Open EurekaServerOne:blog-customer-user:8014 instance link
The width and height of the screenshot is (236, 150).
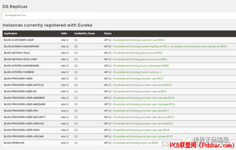(139, 40)
